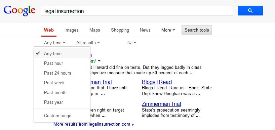Click the green arrow beside the result URL
The width and height of the screenshot is (275, 130).
coord(99,61)
